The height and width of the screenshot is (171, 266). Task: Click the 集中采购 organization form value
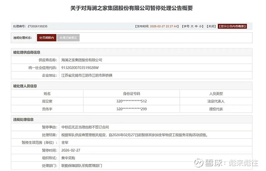coord(68,158)
